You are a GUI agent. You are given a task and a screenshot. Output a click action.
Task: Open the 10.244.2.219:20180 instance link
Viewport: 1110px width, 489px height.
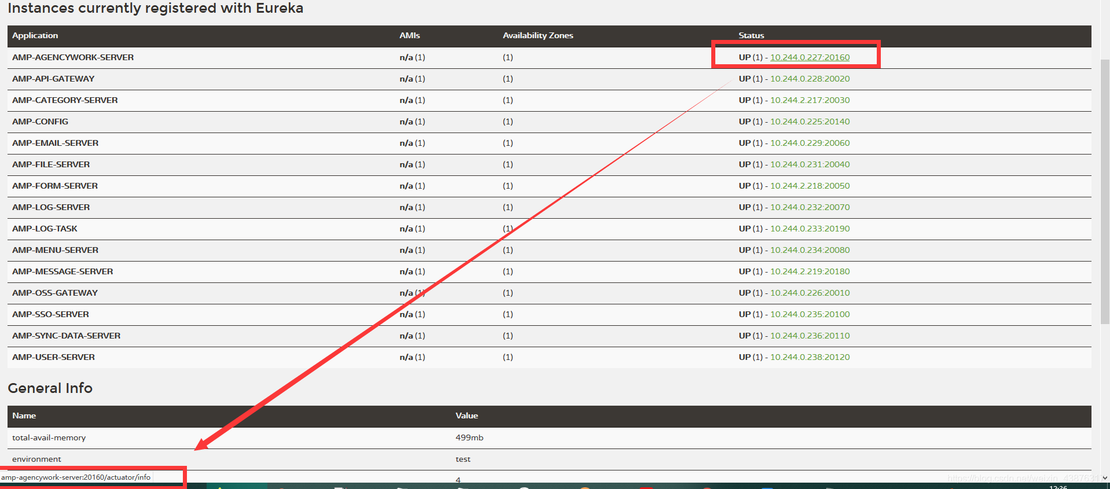810,271
